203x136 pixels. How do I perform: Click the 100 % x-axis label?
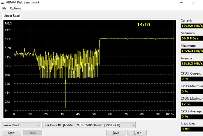(169, 114)
